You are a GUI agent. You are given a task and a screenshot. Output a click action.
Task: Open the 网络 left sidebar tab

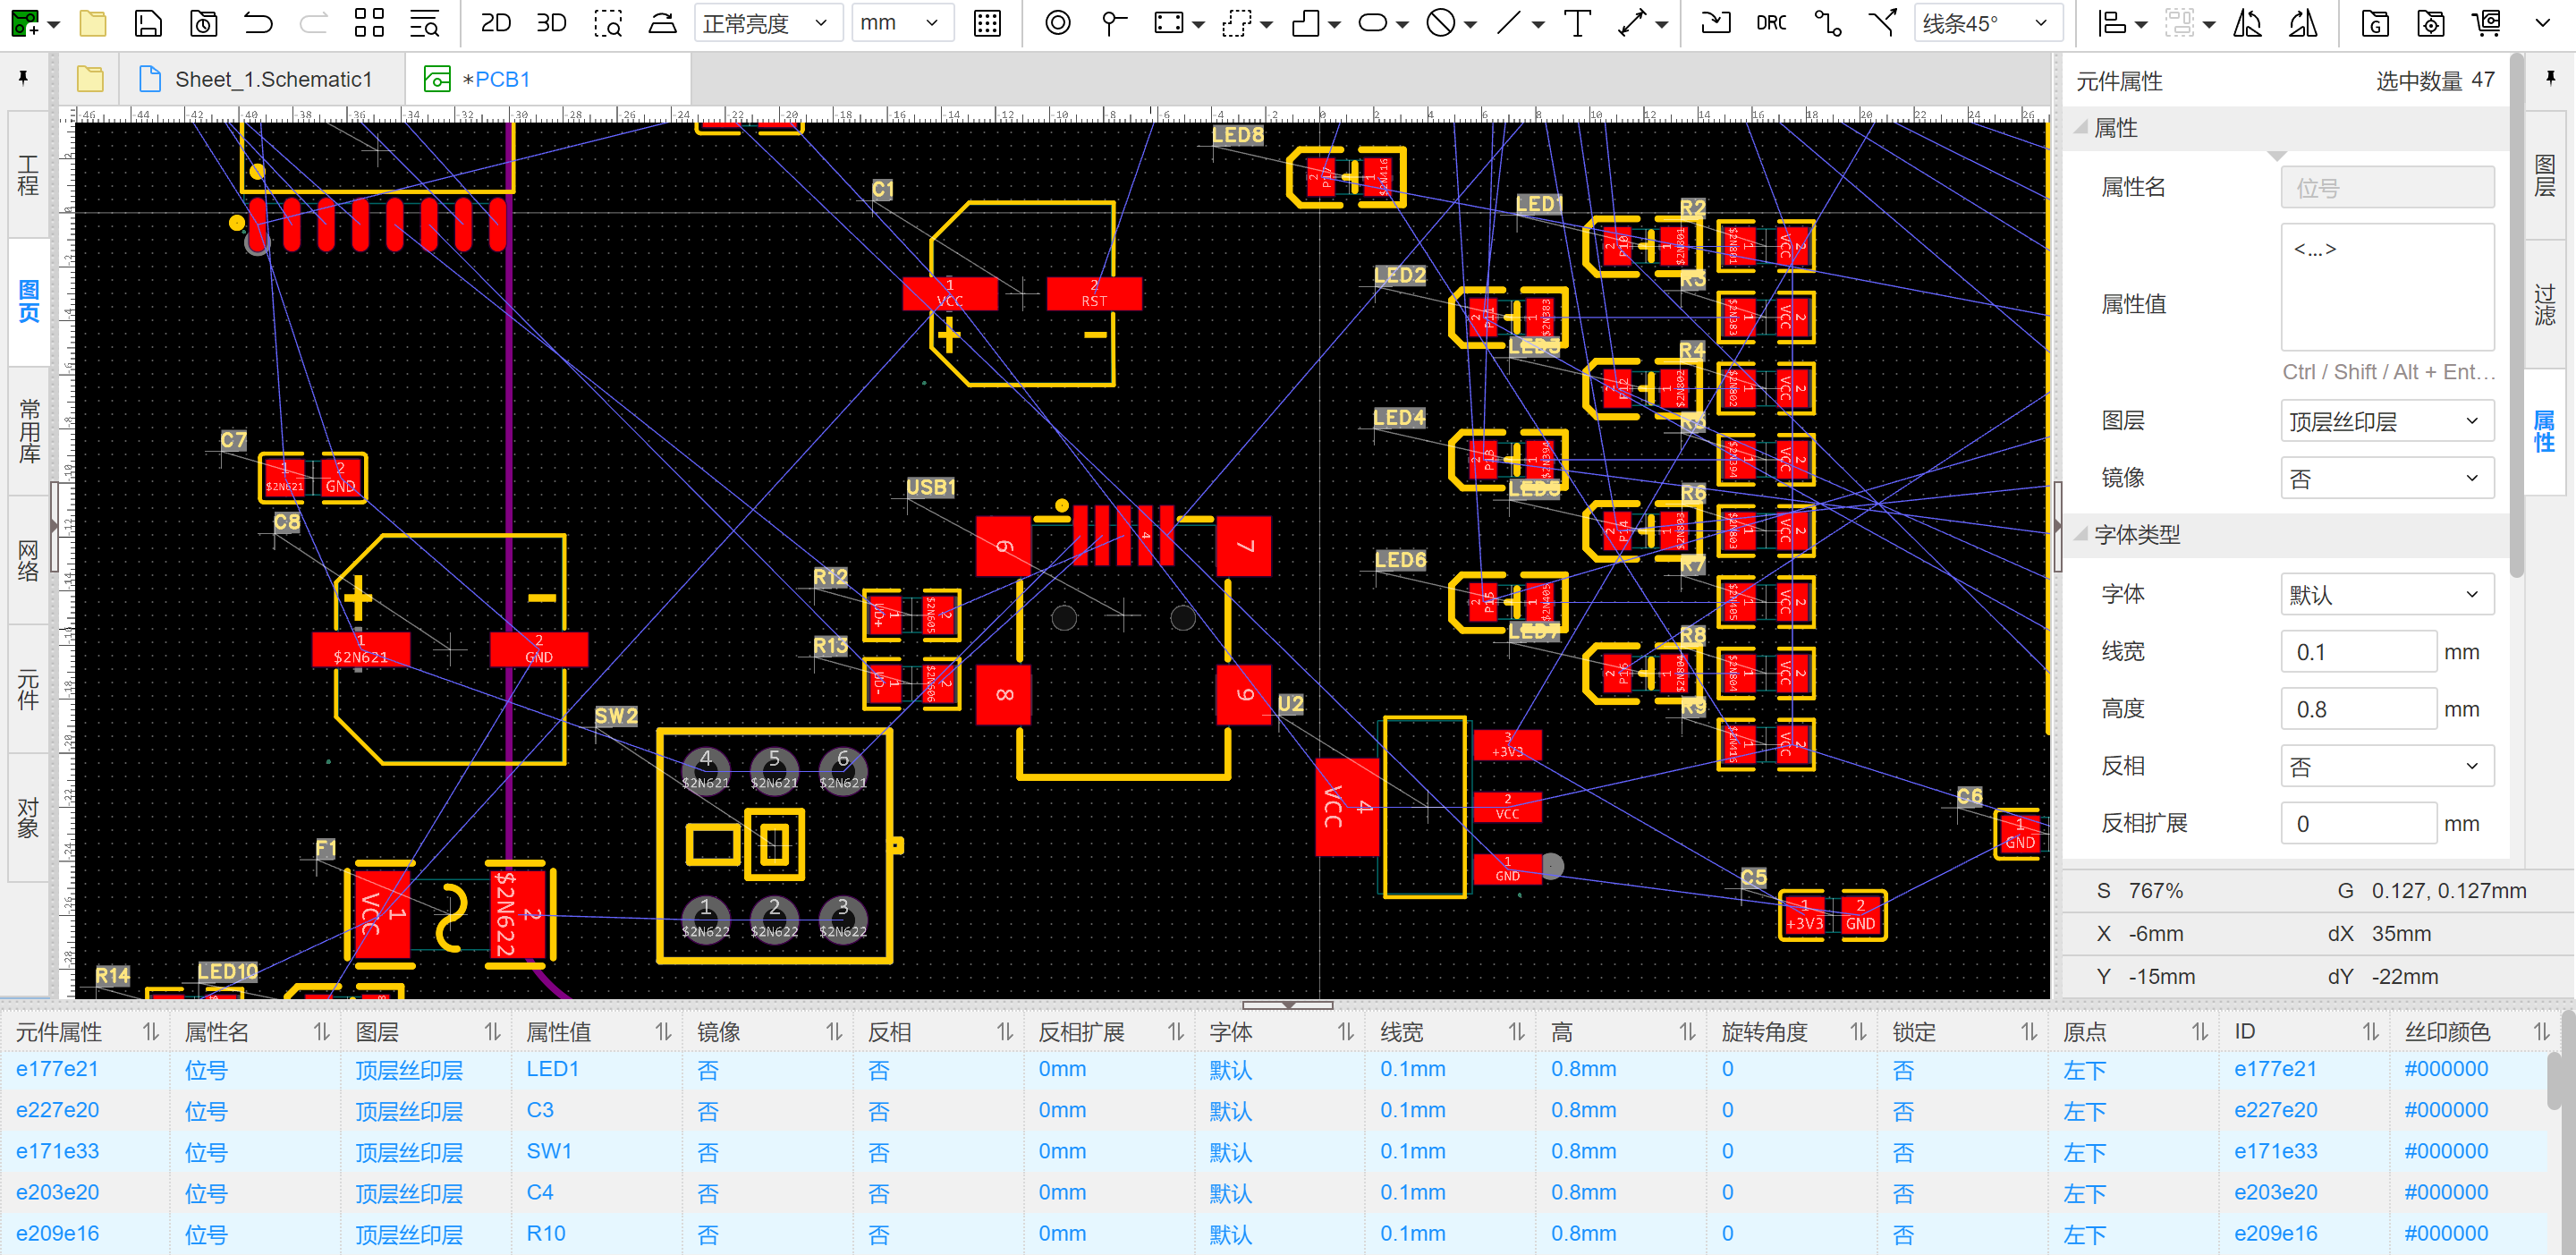click(x=28, y=560)
